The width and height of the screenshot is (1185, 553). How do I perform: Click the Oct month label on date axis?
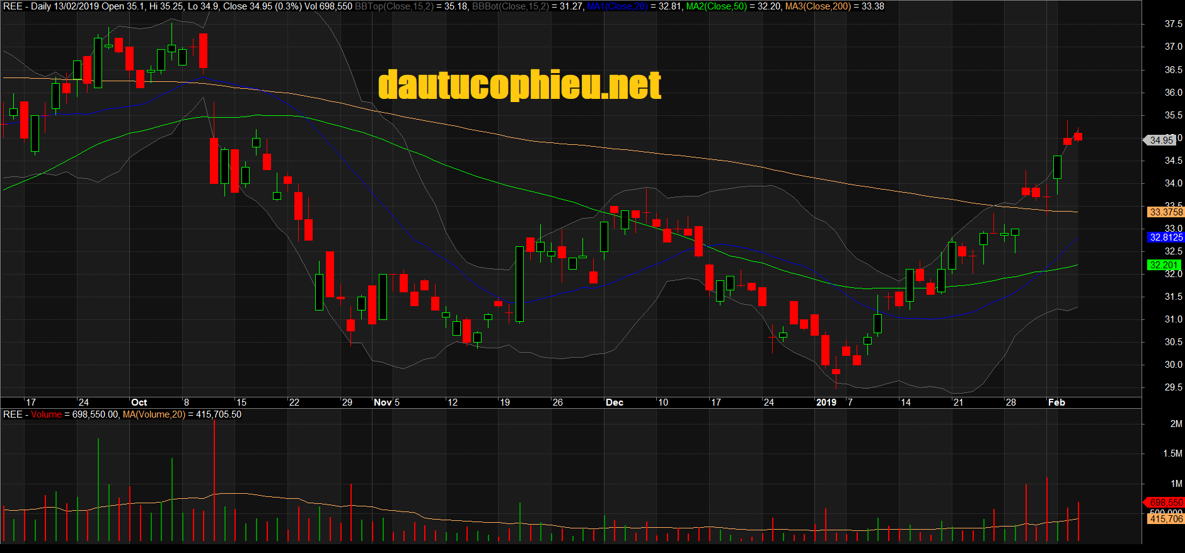(139, 402)
